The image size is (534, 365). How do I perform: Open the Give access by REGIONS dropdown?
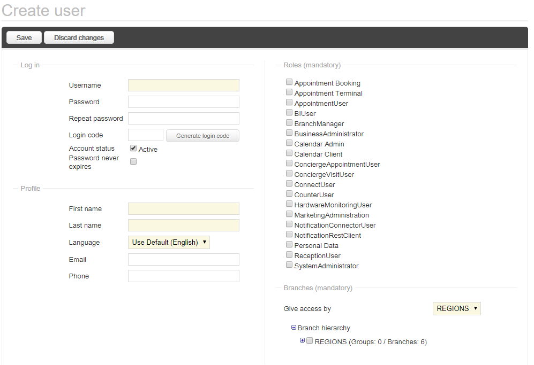(457, 308)
